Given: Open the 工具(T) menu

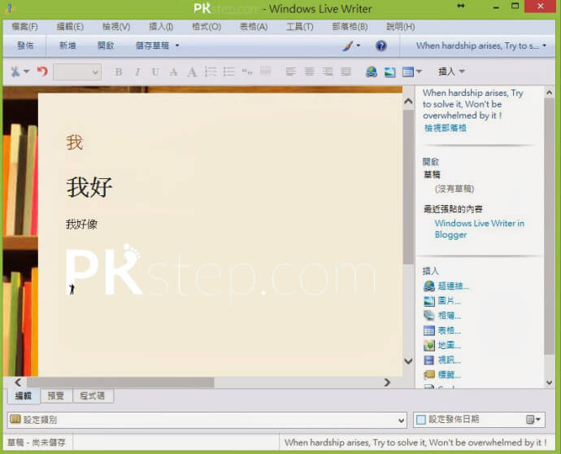Looking at the screenshot, I should tap(300, 27).
